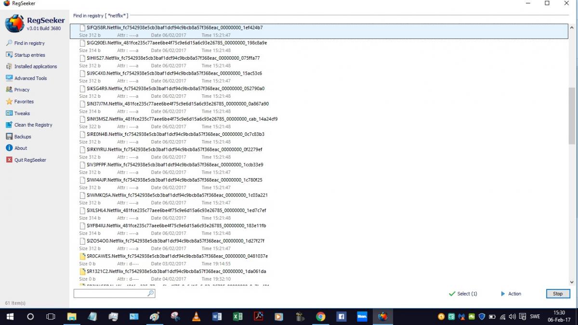
Task: Open Microsoft Word from the taskbar
Action: click(217, 317)
